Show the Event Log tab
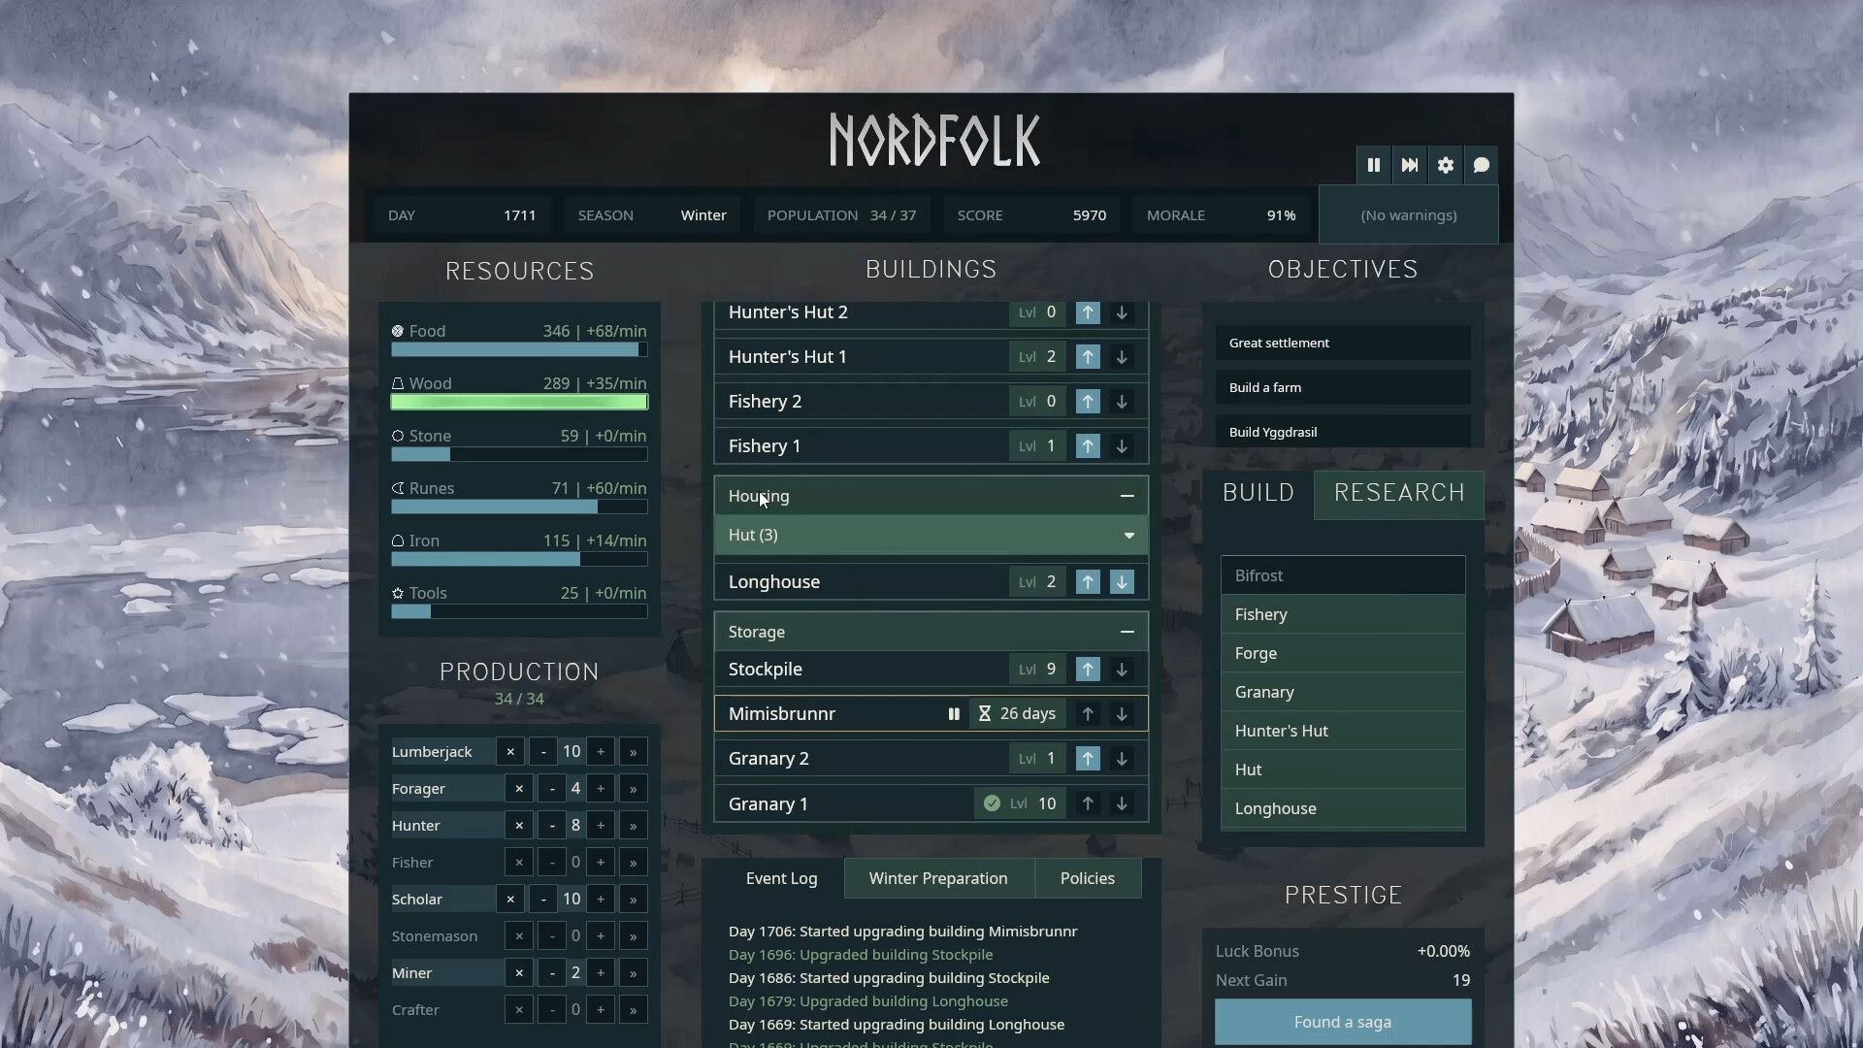Viewport: 1863px width, 1048px height. pos(781,879)
